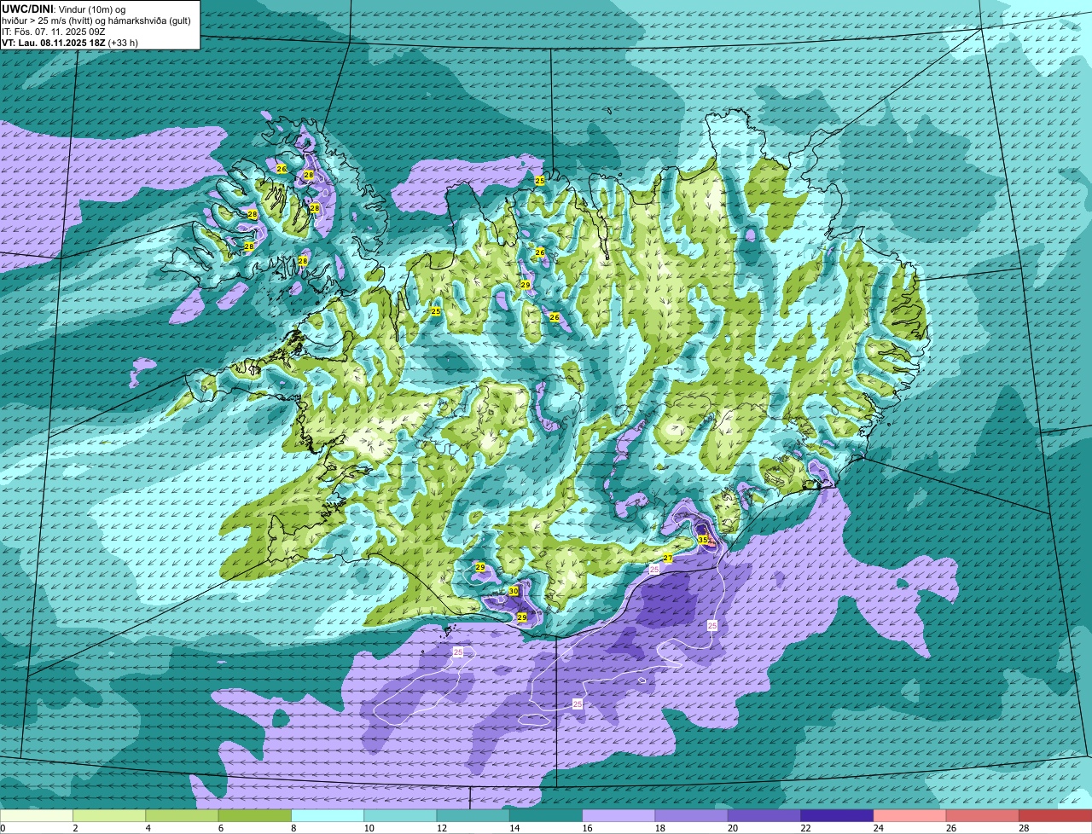Click valid time 'VT: Lau. 08.11.2025 18Z (+33 h)'
The image size is (1092, 834).
point(70,43)
